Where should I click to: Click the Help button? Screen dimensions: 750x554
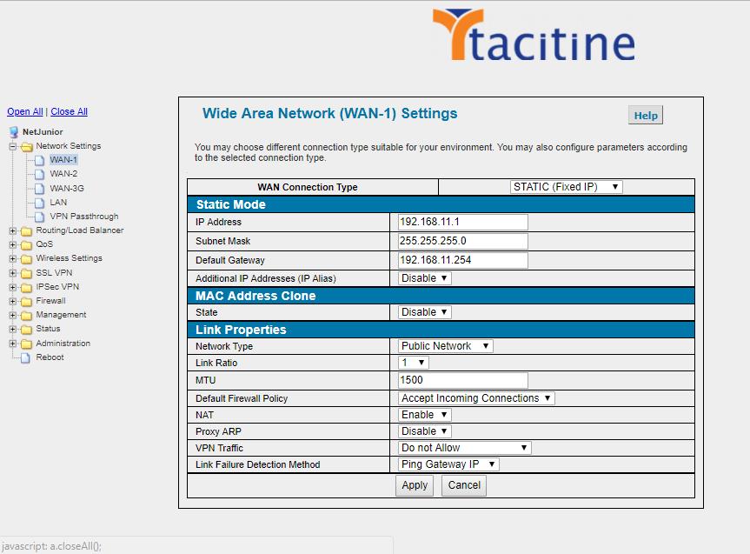pos(645,116)
